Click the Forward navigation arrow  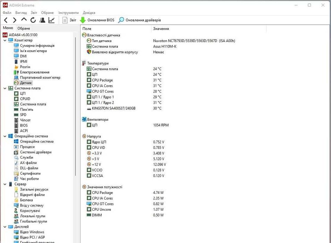(x=15, y=20)
